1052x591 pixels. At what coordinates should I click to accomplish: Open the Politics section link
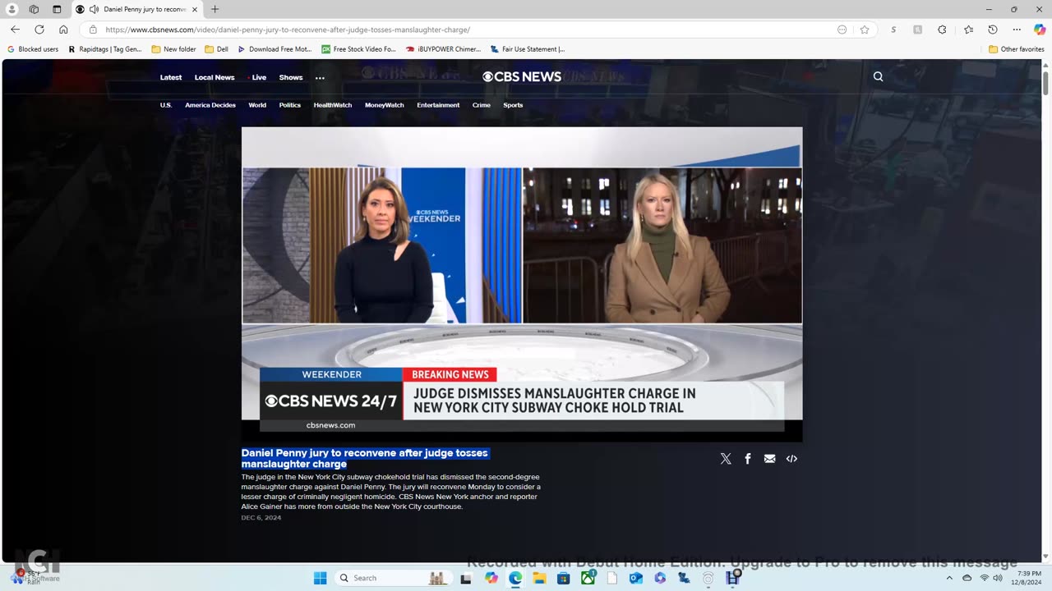[x=290, y=105]
